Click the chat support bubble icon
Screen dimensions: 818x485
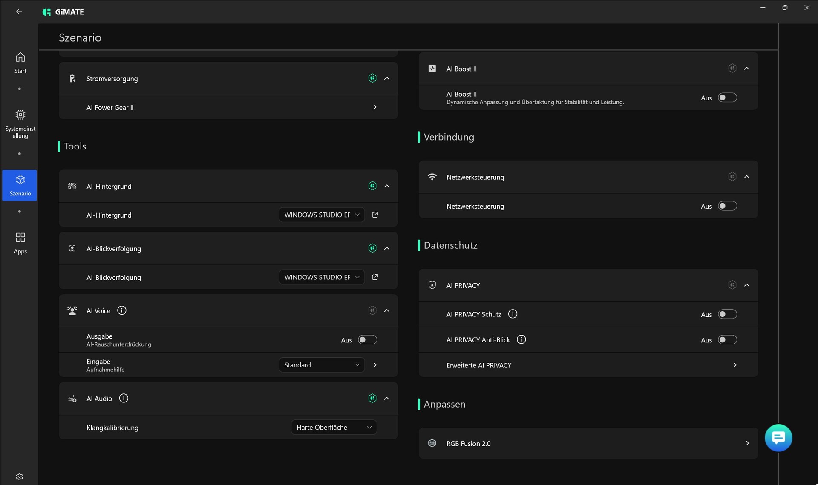coord(778,437)
